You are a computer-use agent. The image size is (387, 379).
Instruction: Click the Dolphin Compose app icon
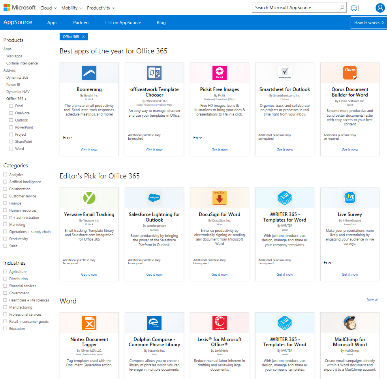(154, 323)
